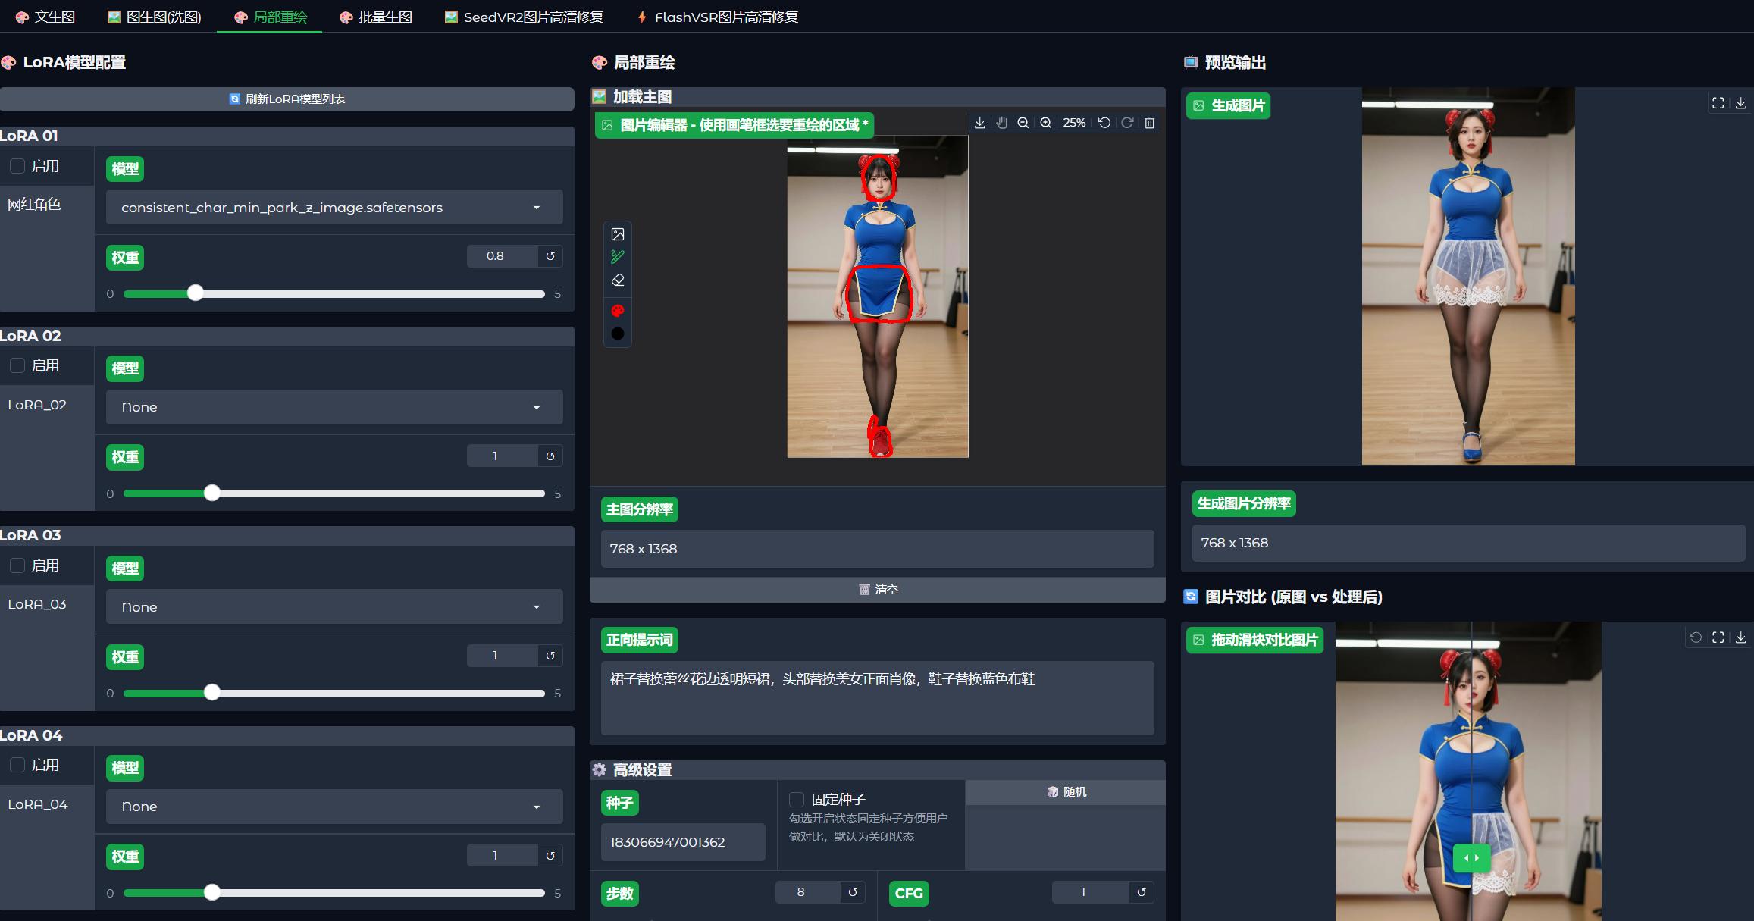Check the 固定种子 option
This screenshot has height=921, width=1754.
tap(797, 799)
